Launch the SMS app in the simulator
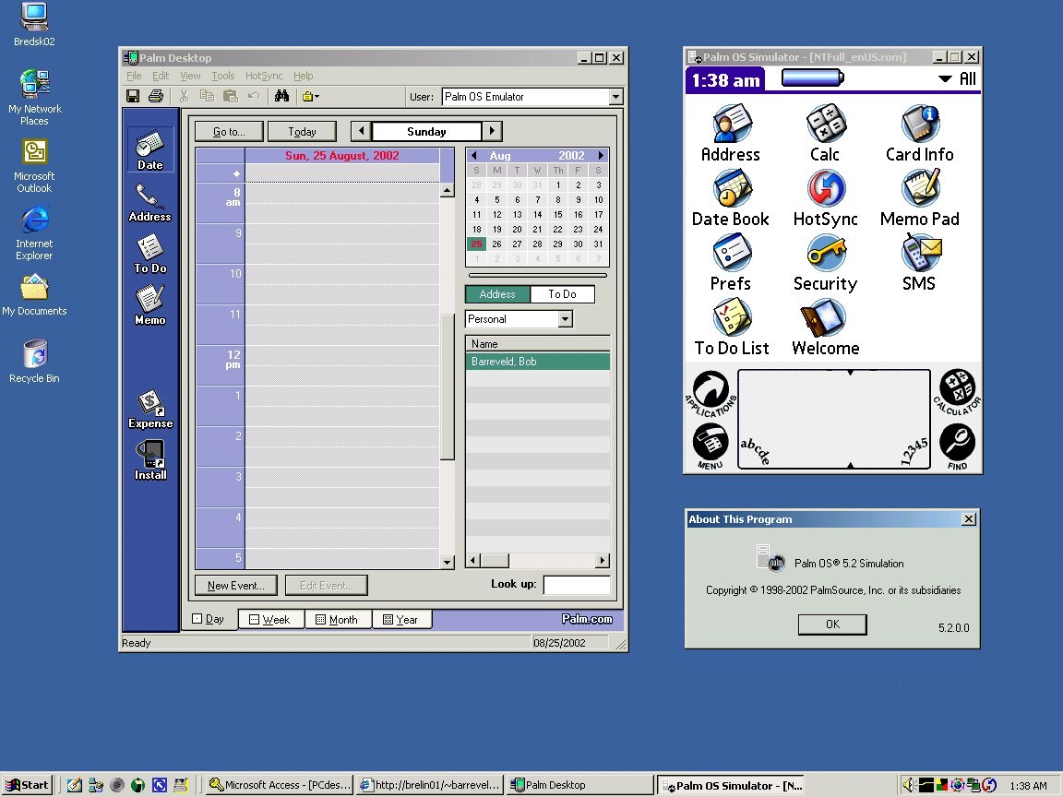 click(919, 262)
